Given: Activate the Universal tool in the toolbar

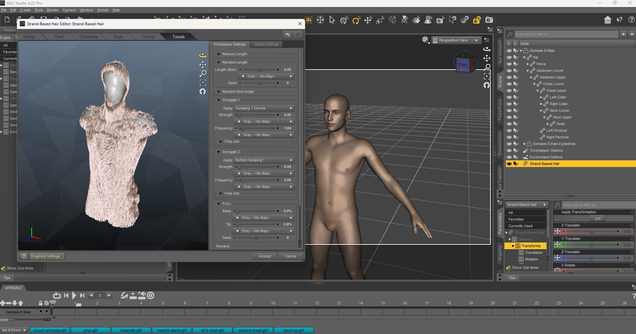Looking at the screenshot, I should point(344,20).
